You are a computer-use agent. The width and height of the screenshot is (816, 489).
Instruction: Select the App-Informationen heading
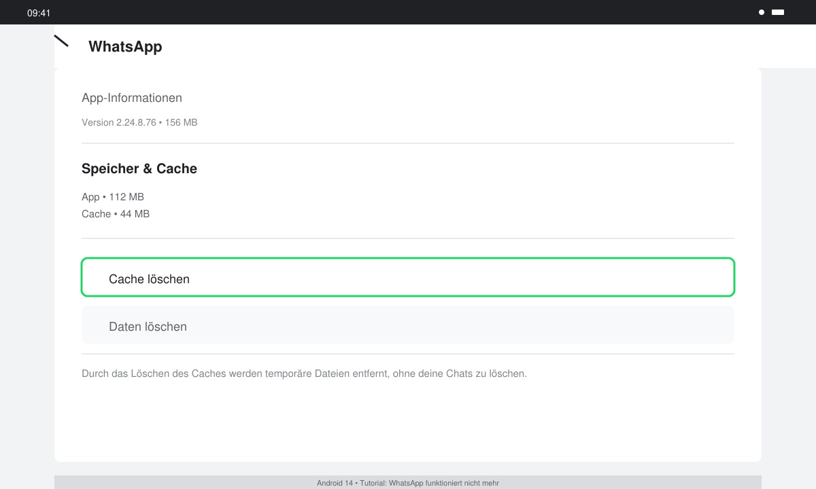(132, 98)
